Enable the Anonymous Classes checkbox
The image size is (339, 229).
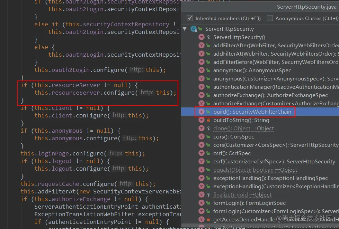[x=270, y=18]
